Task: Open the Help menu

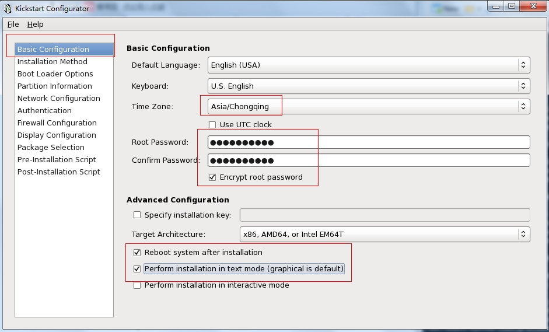Action: (x=36, y=24)
